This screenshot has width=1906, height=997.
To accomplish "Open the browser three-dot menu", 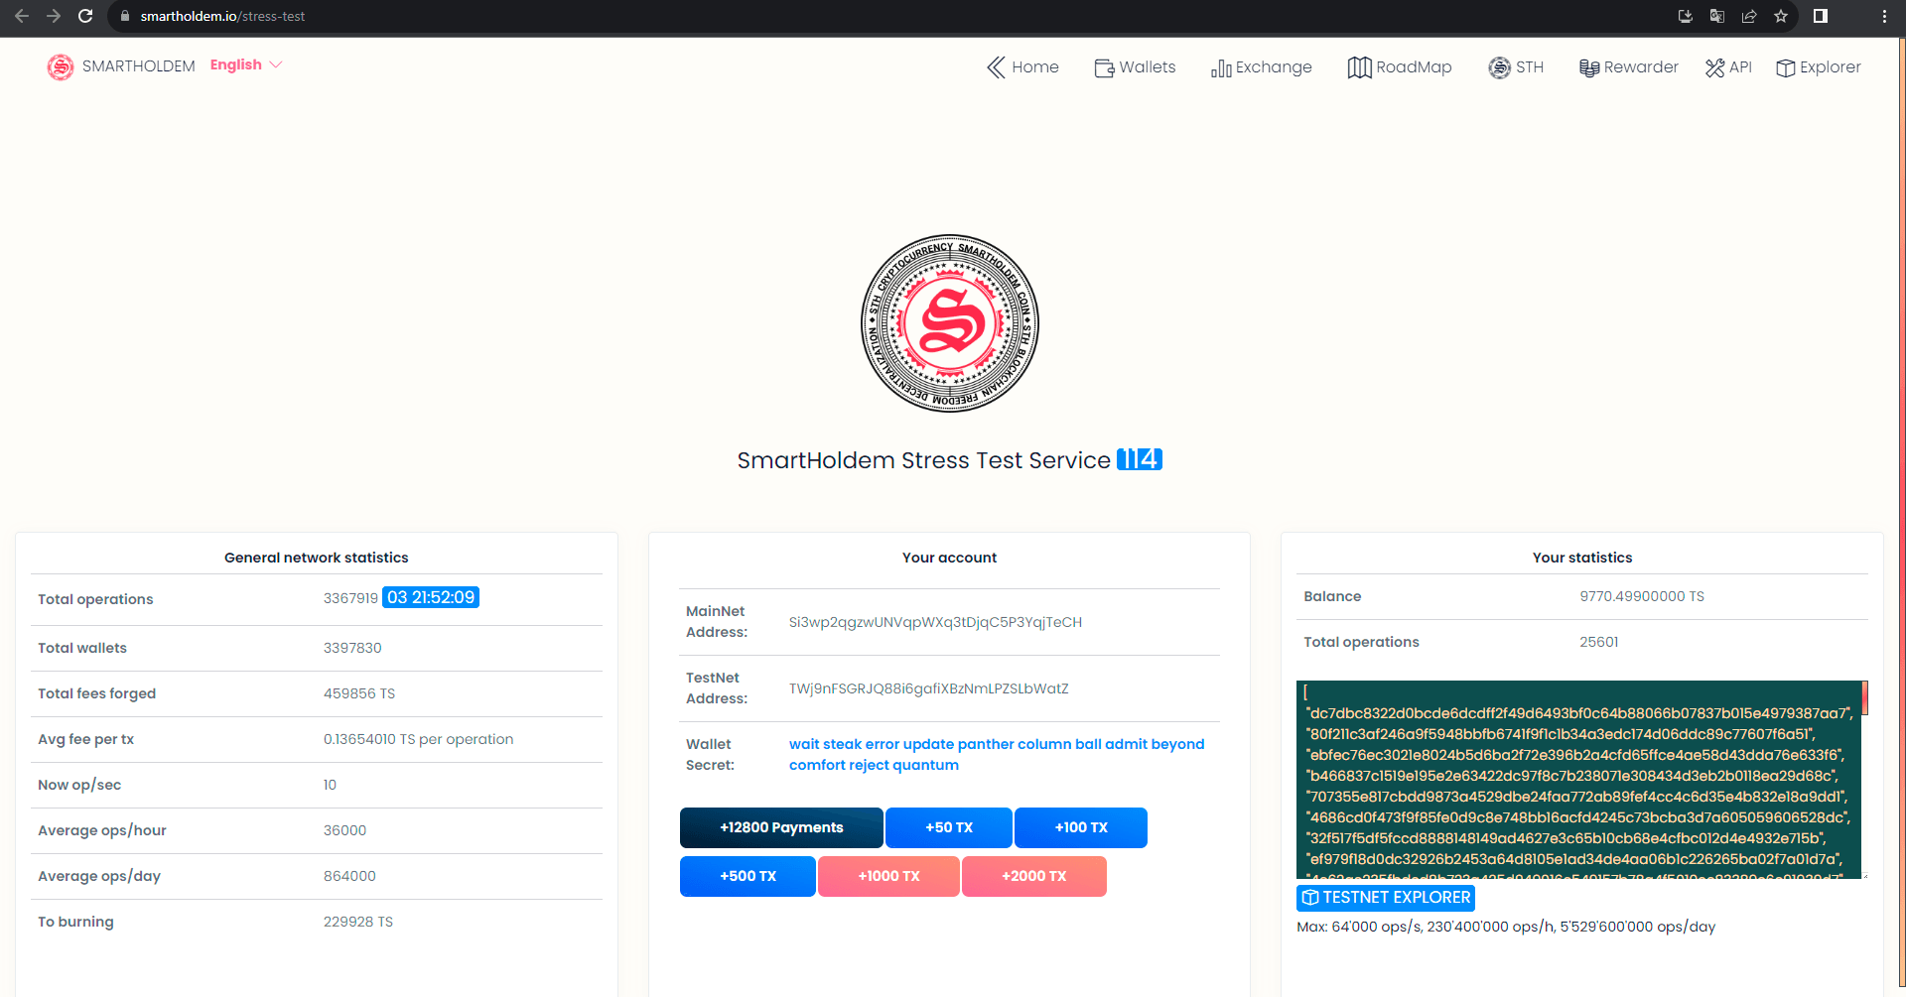I will click(x=1884, y=16).
